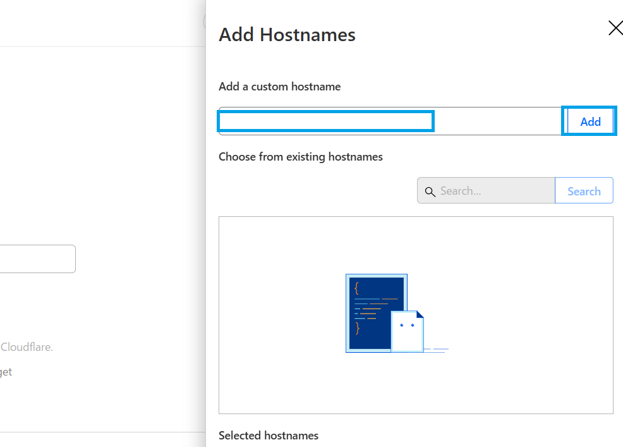Click the small white page face icon

[x=407, y=330]
